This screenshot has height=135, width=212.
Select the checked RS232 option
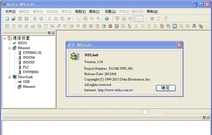tap(22, 43)
